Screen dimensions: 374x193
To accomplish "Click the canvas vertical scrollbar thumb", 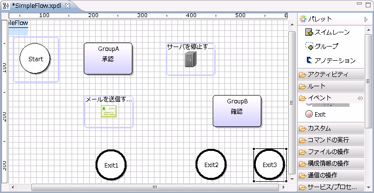I will pyautogui.click(x=292, y=103).
